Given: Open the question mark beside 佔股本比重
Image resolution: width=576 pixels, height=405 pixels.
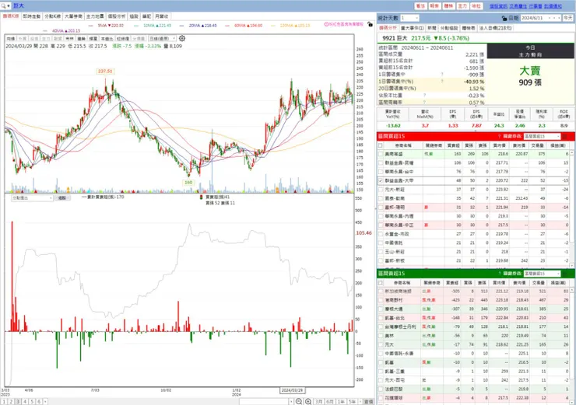Looking at the screenshot, I should [424, 96].
